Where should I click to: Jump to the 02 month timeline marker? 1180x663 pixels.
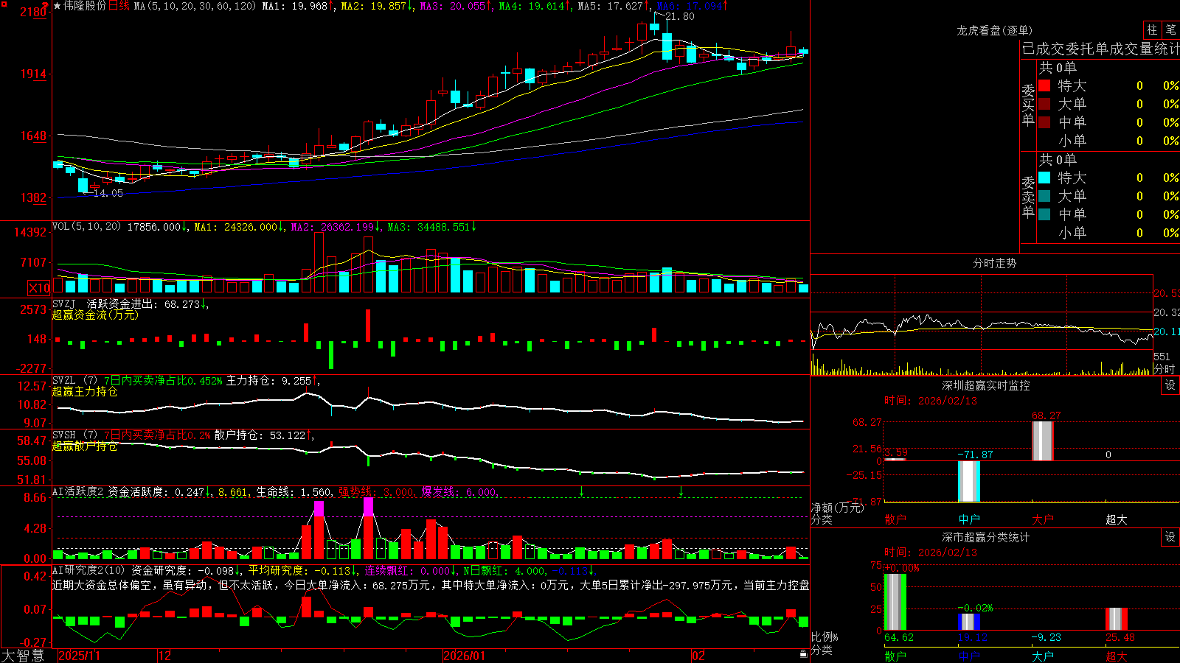698,656
